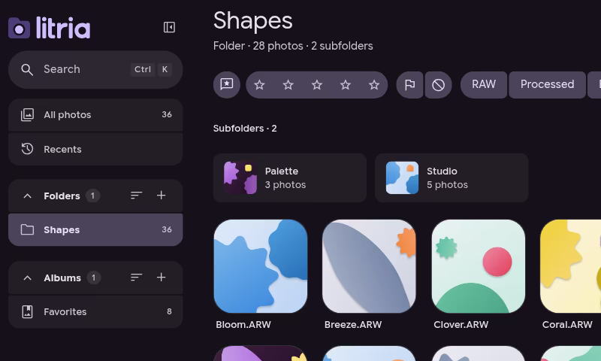Image resolution: width=601 pixels, height=361 pixels.
Task: Toggle the flagged filter
Action: click(x=409, y=85)
